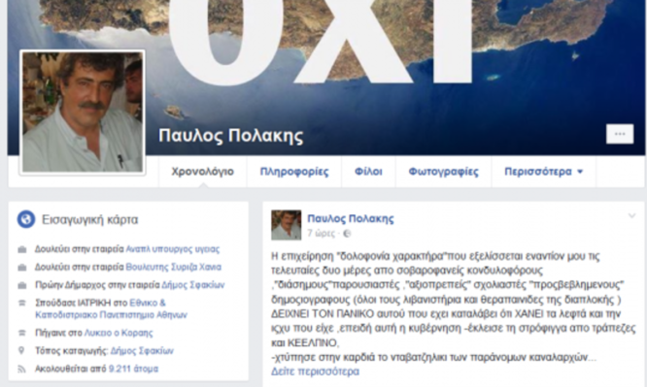Click location pin icon beside Τόπος καταγωγής

22,351
